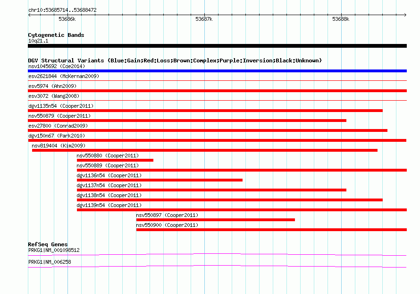Click nsv1045692 (Coe2014) label
This screenshot has width=420, height=294.
pyautogui.click(x=57, y=66)
